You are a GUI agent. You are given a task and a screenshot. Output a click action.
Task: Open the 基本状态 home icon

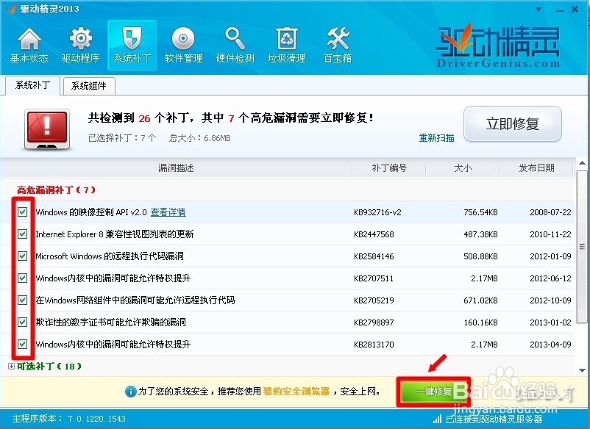29,45
